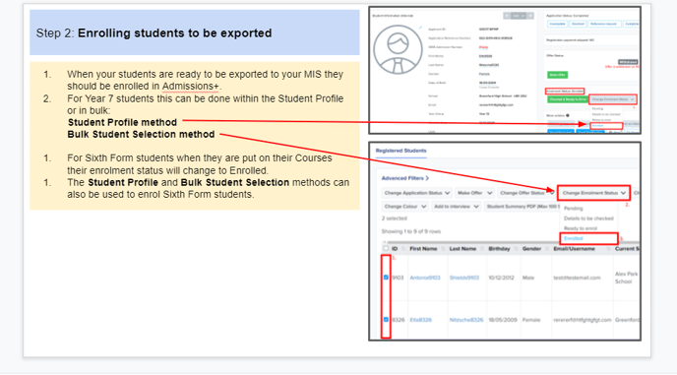This screenshot has height=375, width=677.
Task: Click the birthday cell 10/12/2012
Action: (x=501, y=278)
